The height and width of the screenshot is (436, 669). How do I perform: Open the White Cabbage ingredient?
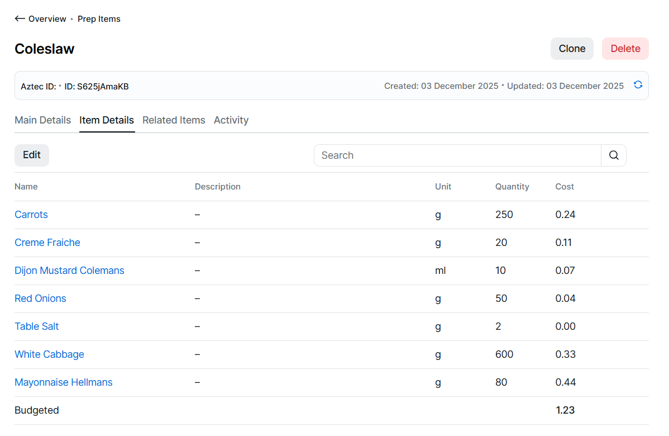pyautogui.click(x=49, y=354)
